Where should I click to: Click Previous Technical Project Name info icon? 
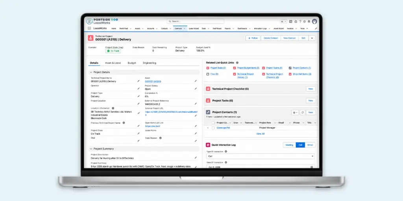coord(124,123)
